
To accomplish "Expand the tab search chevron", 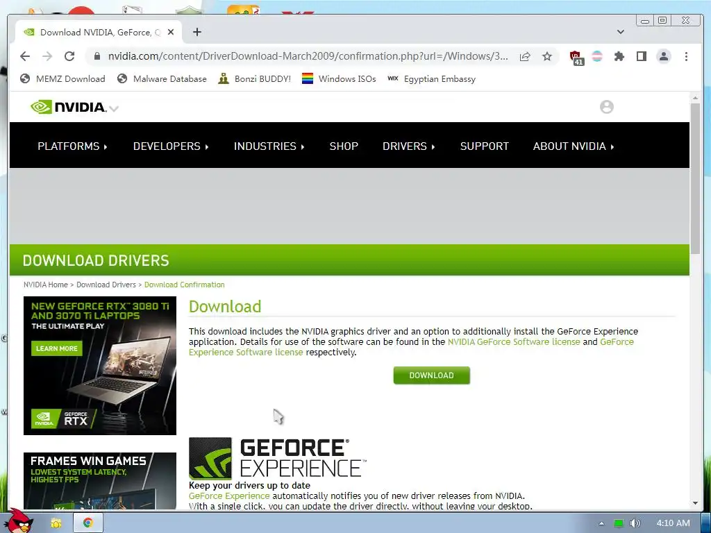I will pos(621,32).
